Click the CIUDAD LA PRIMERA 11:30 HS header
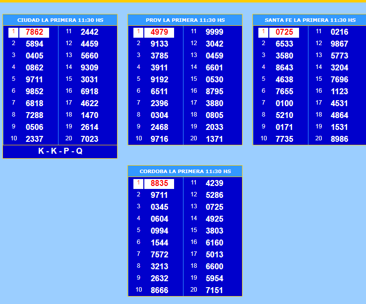Image resolution: width=366 pixels, height=304 pixels. tap(60, 20)
